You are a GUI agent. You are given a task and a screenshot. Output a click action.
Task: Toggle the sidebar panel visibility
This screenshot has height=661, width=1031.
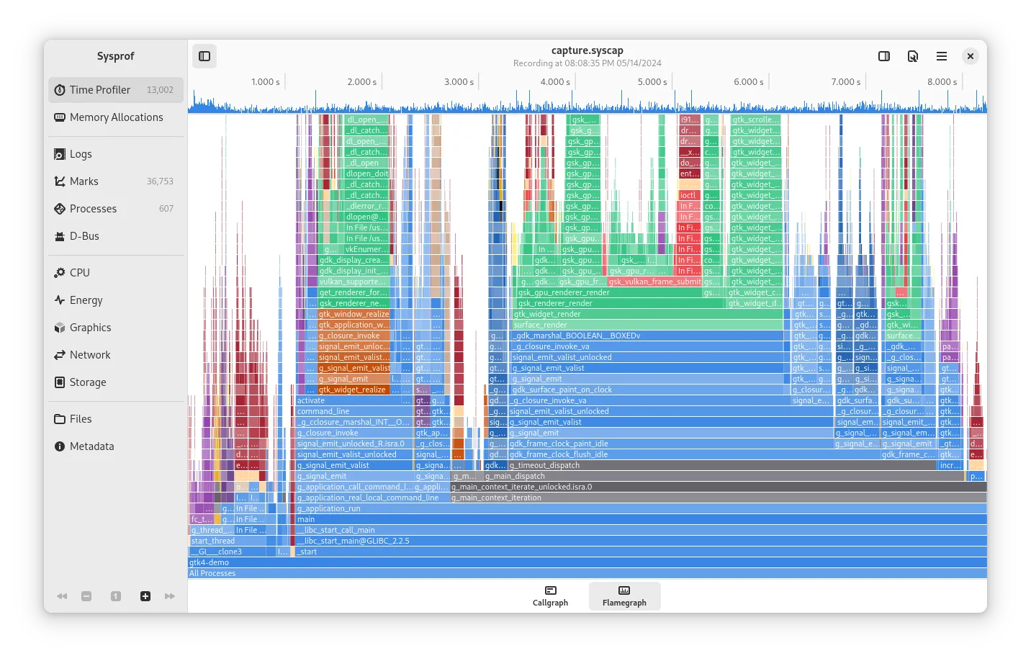(x=204, y=55)
